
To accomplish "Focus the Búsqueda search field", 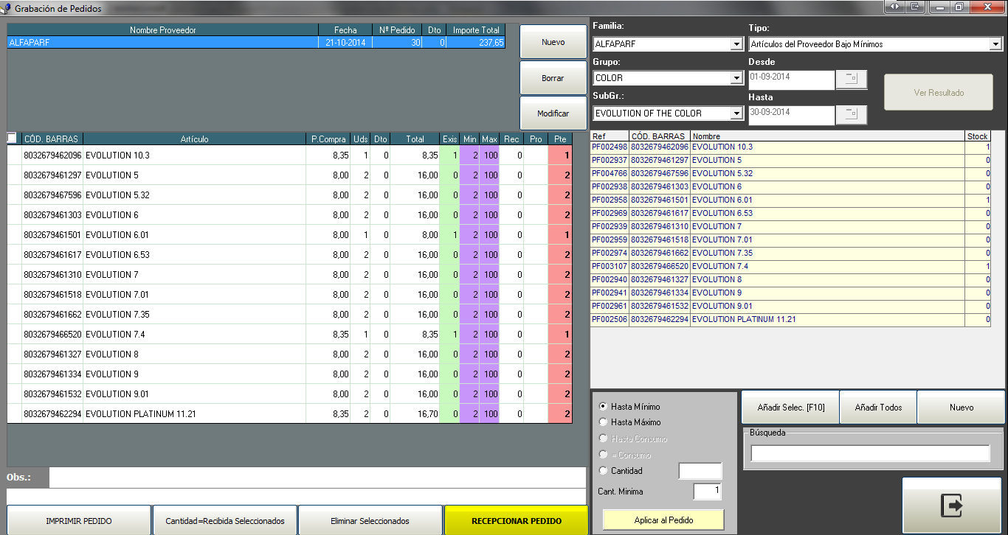I will pyautogui.click(x=870, y=454).
